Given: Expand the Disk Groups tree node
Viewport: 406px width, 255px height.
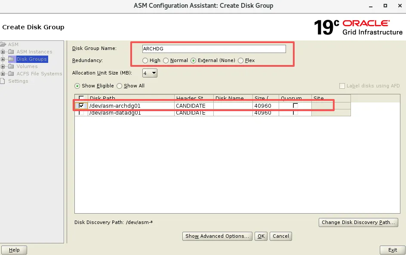Looking at the screenshot, I should coord(3,59).
